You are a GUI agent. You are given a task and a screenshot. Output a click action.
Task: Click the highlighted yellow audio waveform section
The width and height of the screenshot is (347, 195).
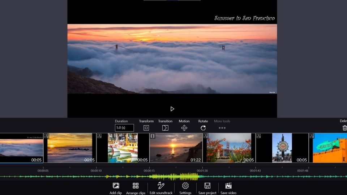(174, 177)
